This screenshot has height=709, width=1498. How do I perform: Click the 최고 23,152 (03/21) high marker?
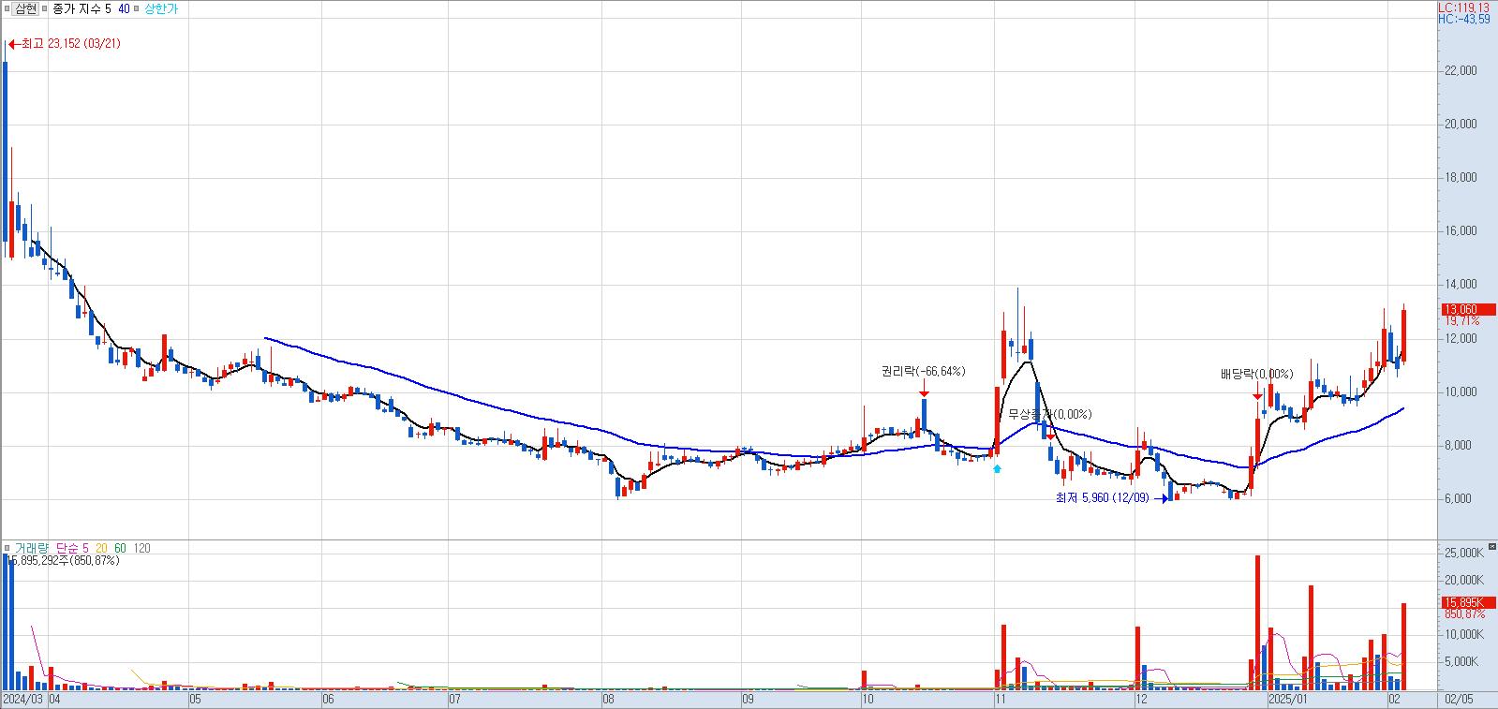click(x=64, y=43)
